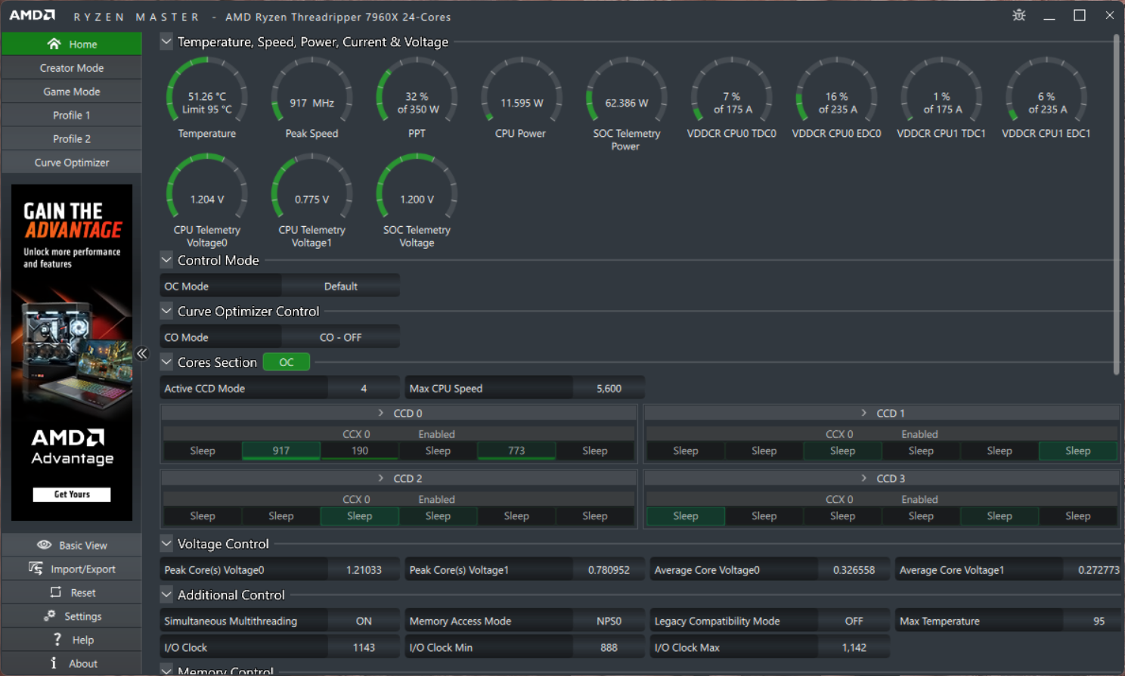This screenshot has height=676, width=1125.
Task: Open Profile 2
Action: [x=72, y=138]
